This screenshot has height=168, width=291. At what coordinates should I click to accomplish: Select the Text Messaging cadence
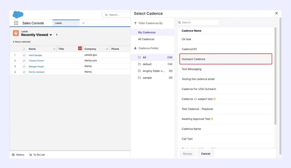[225, 69]
